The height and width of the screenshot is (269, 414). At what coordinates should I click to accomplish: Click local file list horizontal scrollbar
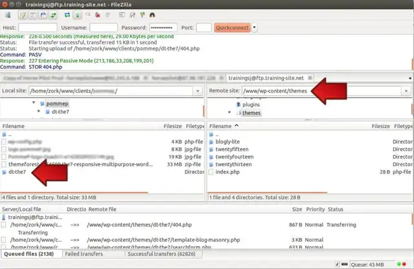[74, 193]
